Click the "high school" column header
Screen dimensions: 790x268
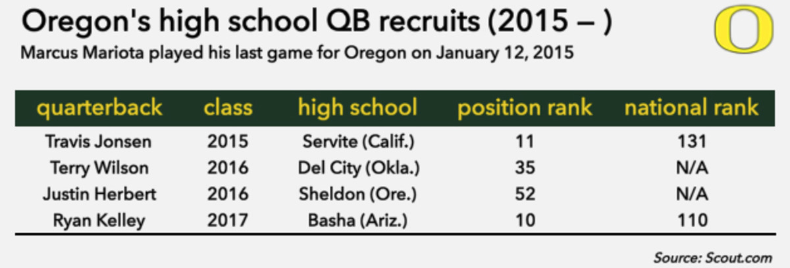click(357, 107)
